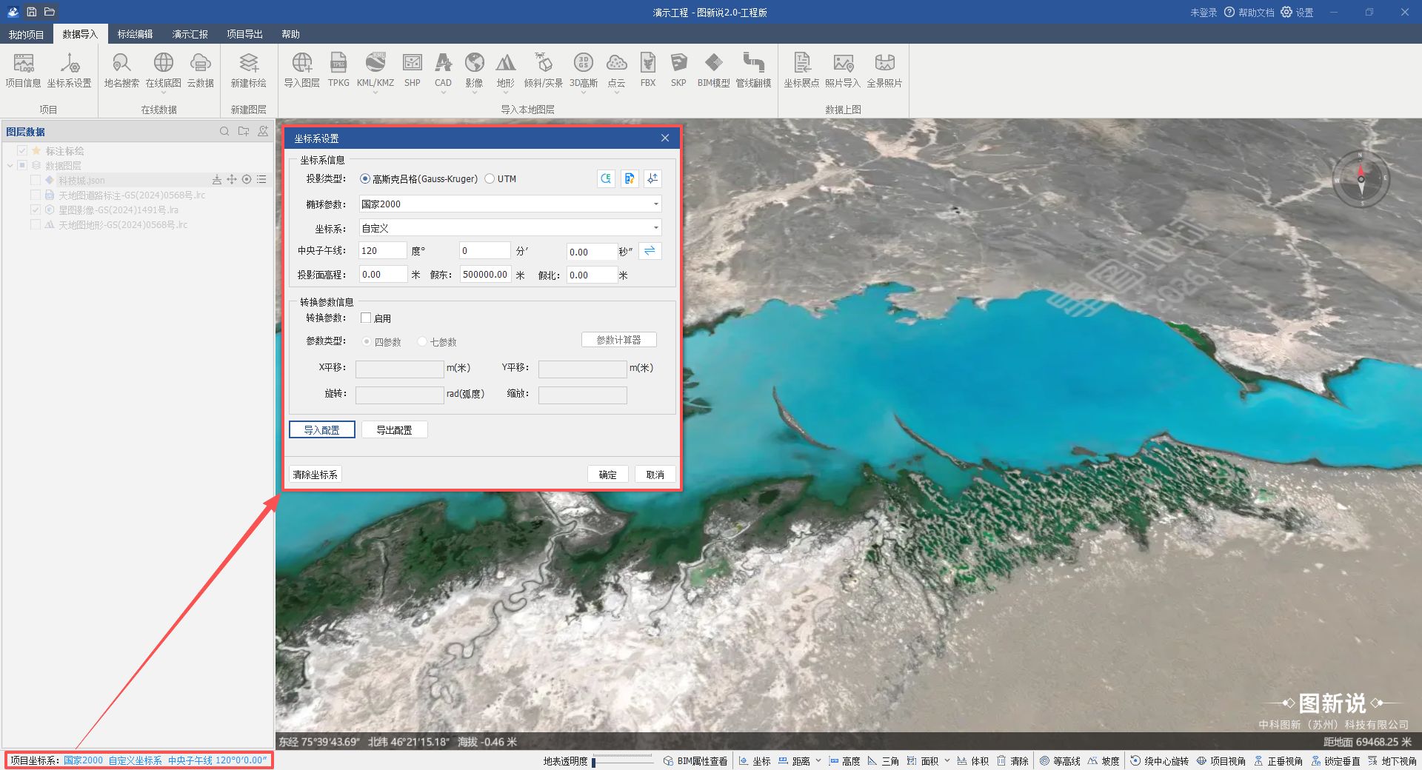Viewport: 1422px width, 770px height.
Task: Click the 中央子午线 degrees input field
Action: (x=383, y=251)
